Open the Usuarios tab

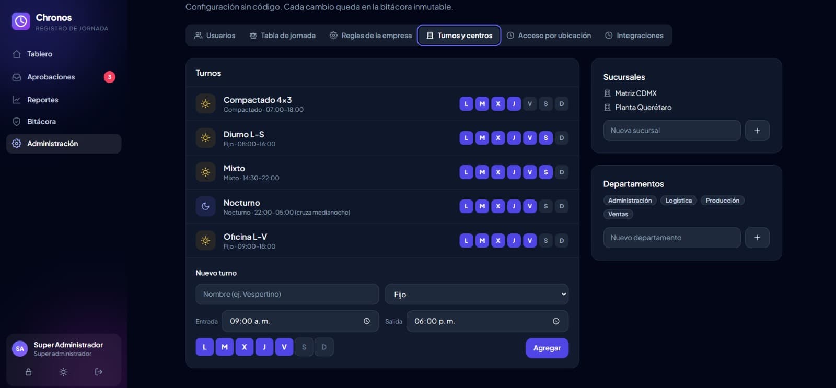[x=215, y=36]
